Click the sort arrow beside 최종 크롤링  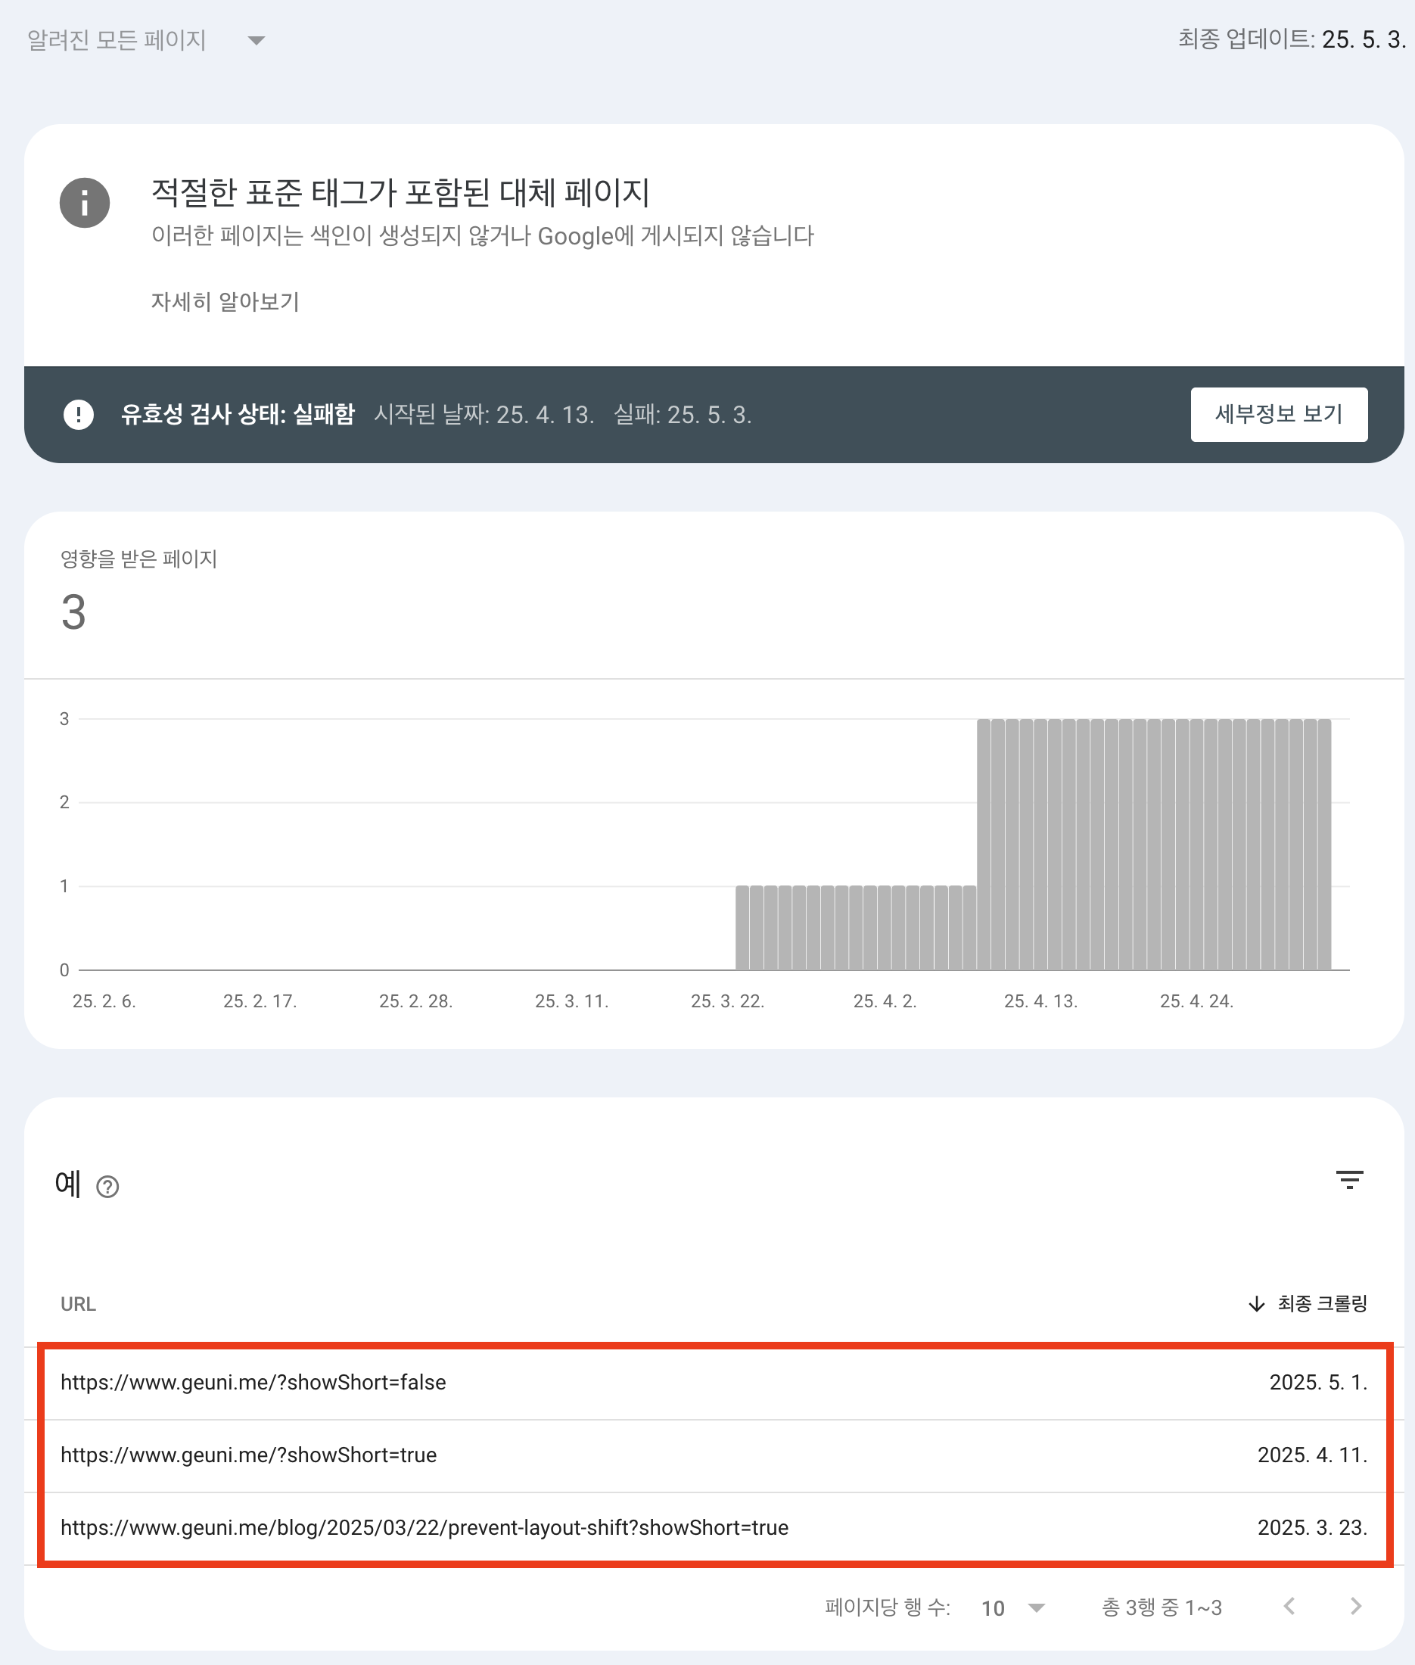[1256, 1303]
